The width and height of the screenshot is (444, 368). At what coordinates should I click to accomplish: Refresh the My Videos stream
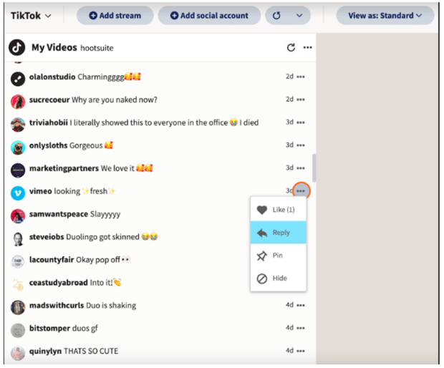[291, 48]
